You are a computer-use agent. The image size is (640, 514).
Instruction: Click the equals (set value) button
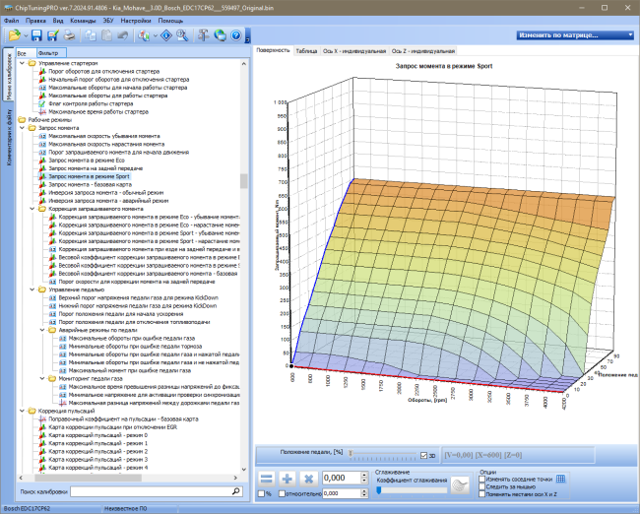coord(267,479)
